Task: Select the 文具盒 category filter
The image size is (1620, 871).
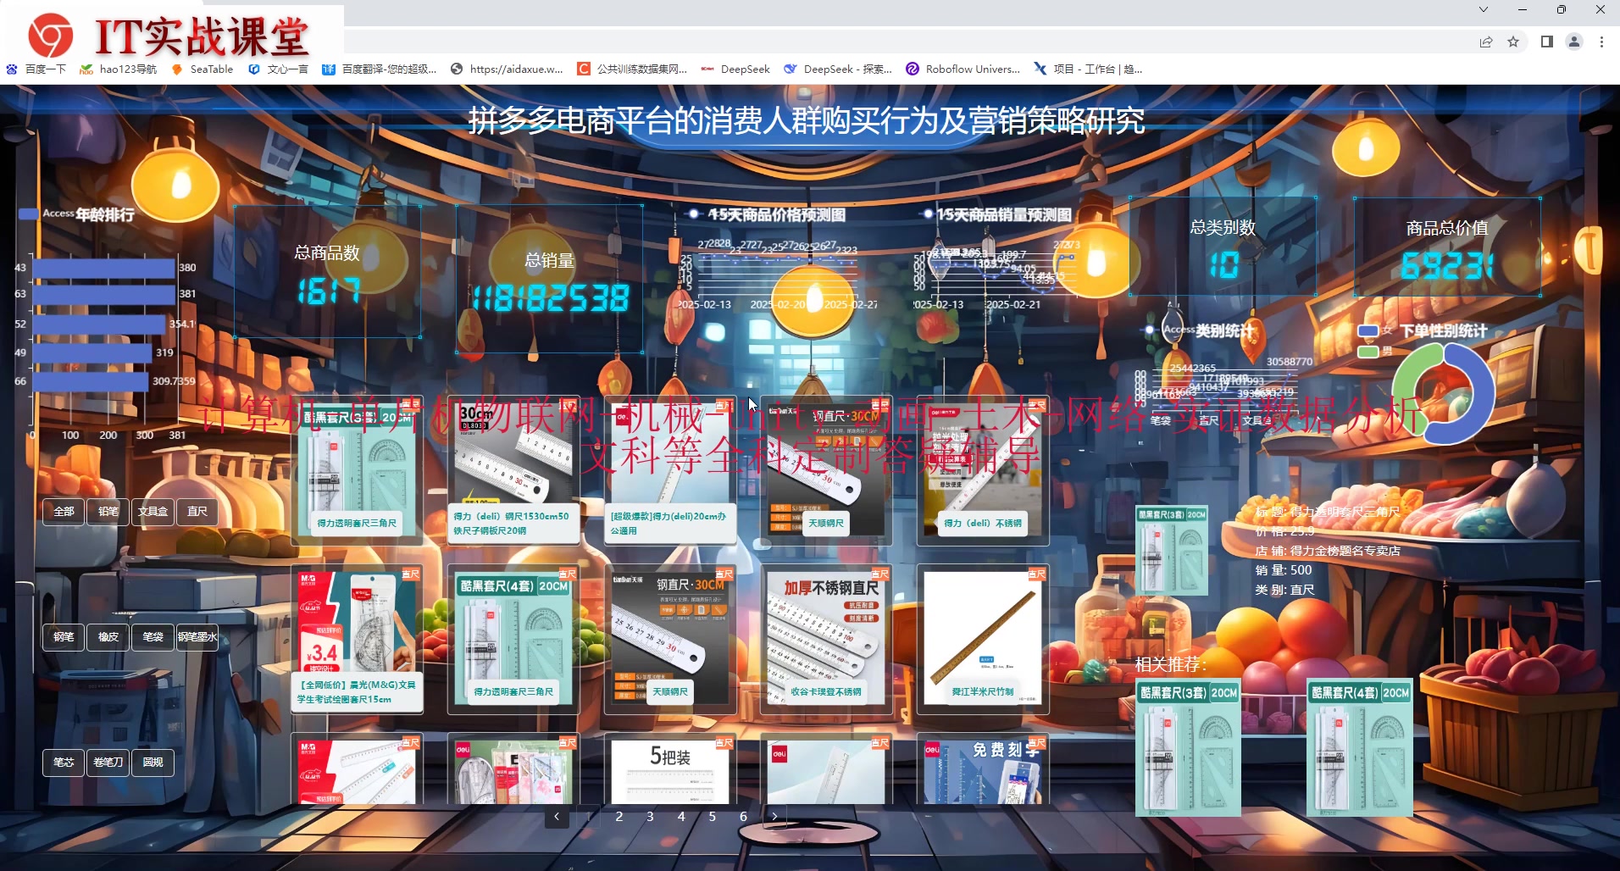Action: pos(153,512)
